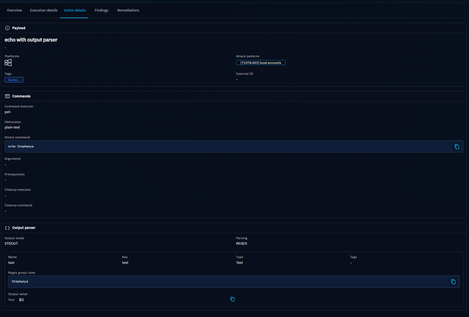Click the 'REGEX' parsing value
This screenshot has height=317, width=469.
click(x=242, y=244)
